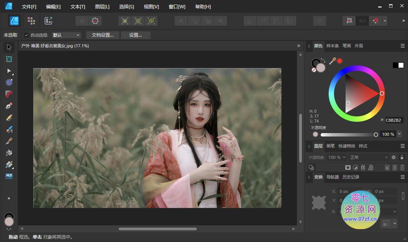This screenshot has height=242, width=408.
Task: Open the 文件[F] menu
Action: [x=29, y=7]
